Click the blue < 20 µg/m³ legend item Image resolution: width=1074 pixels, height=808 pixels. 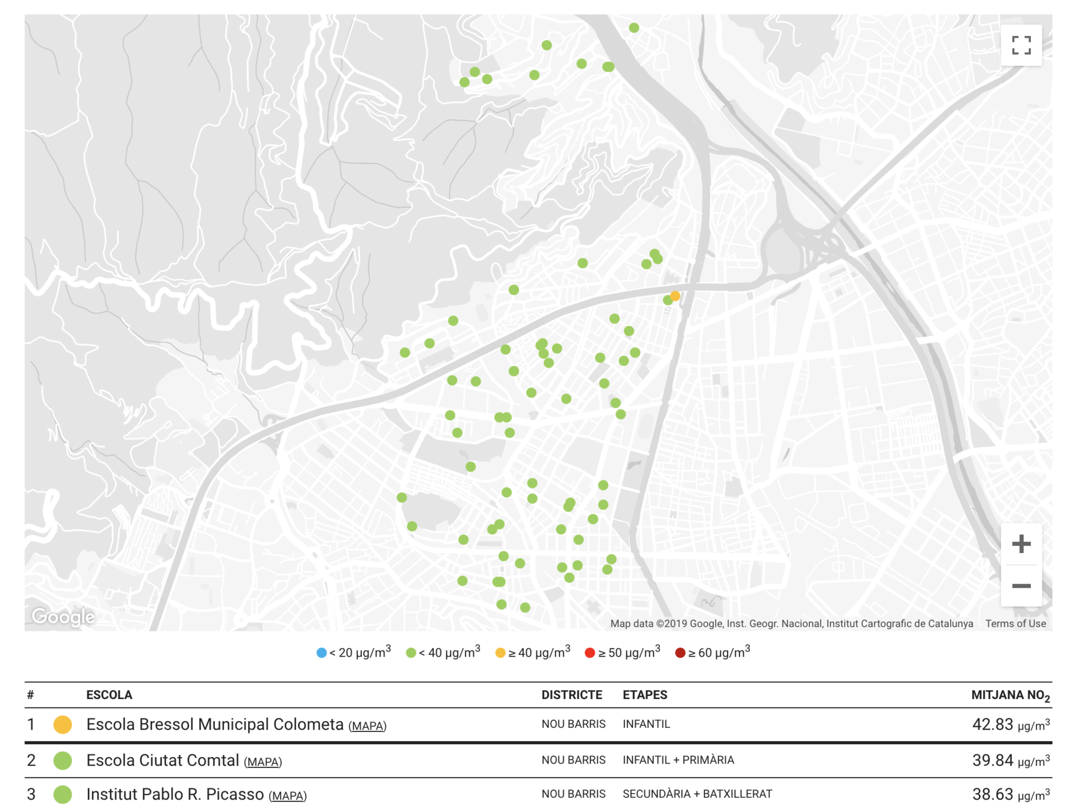[354, 652]
